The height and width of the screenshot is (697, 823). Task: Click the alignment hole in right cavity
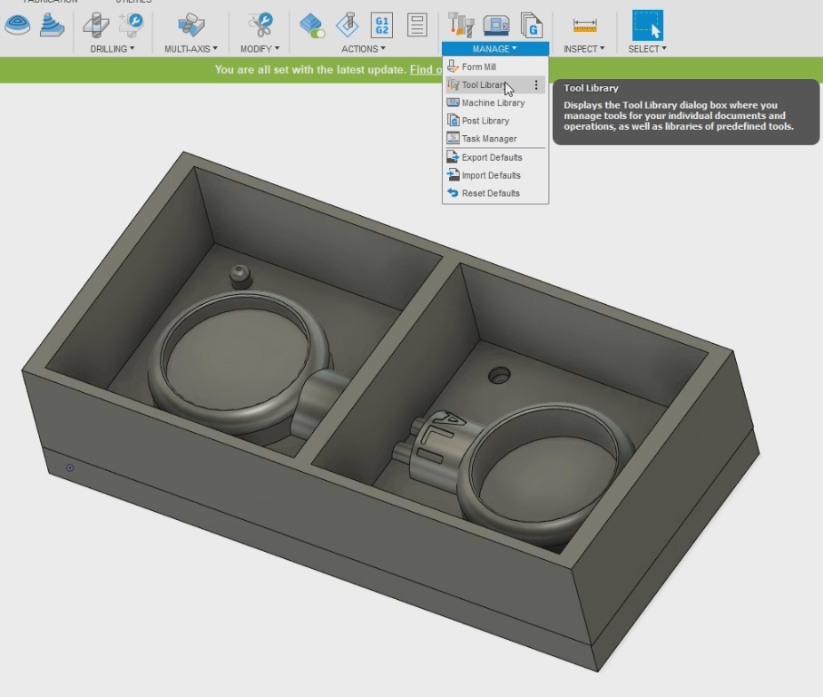499,375
